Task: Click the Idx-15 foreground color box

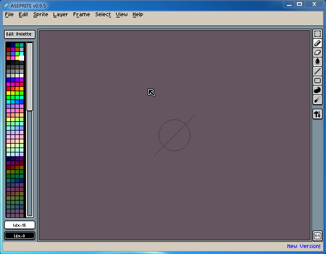Action: 19,225
